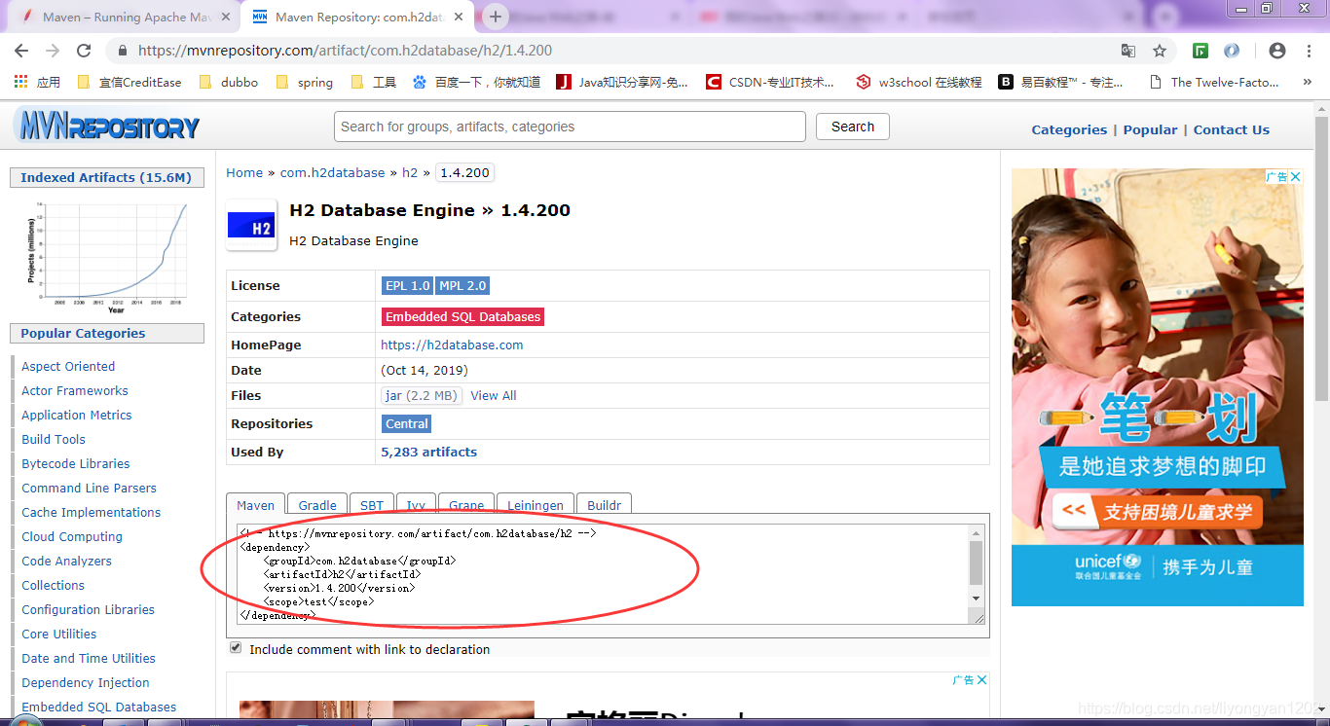Viewport: 1330px width, 726px height.
Task: Open the Java知识分享网 bookmark
Action: [622, 82]
